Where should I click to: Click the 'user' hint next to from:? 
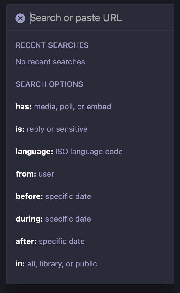[x=46, y=174]
